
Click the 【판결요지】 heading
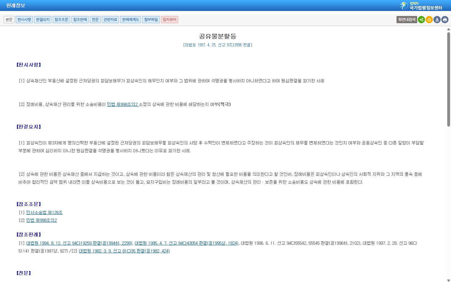pos(29,127)
